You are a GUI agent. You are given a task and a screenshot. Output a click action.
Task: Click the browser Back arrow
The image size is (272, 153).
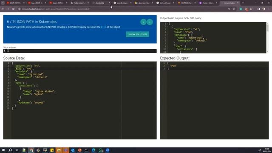pos(3,9)
